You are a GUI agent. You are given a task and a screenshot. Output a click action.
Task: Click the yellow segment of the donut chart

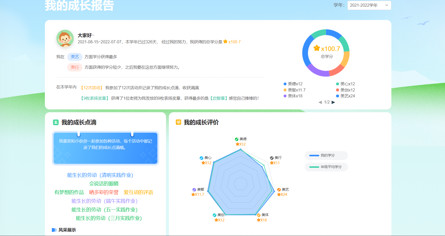coord(346,59)
